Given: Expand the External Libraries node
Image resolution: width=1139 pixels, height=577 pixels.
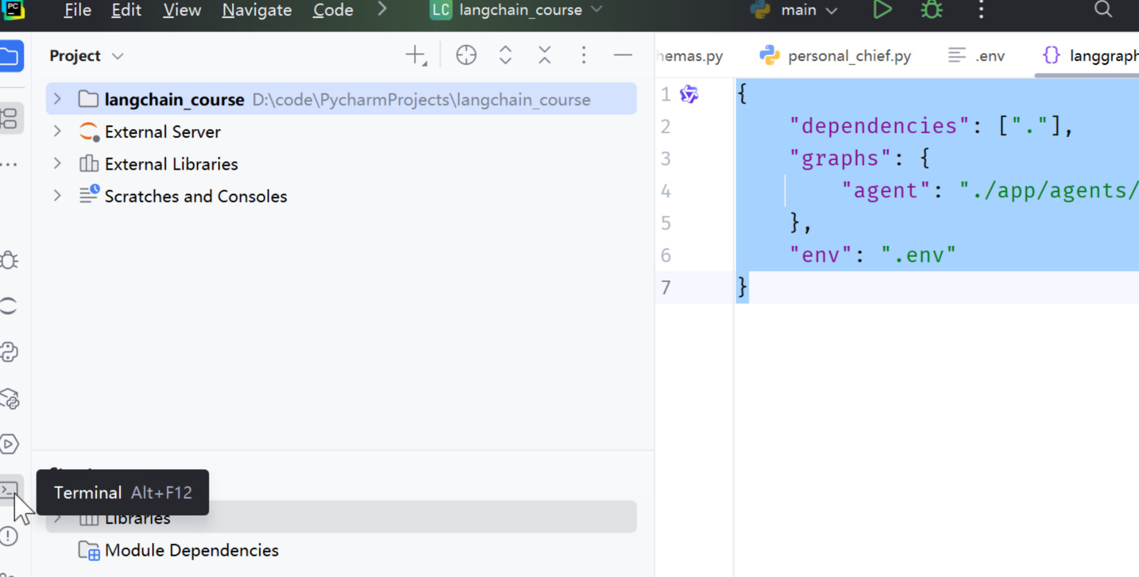Looking at the screenshot, I should point(57,164).
